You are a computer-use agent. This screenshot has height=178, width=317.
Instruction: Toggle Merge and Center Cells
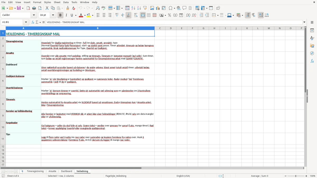pyautogui.click(x=143, y=15)
